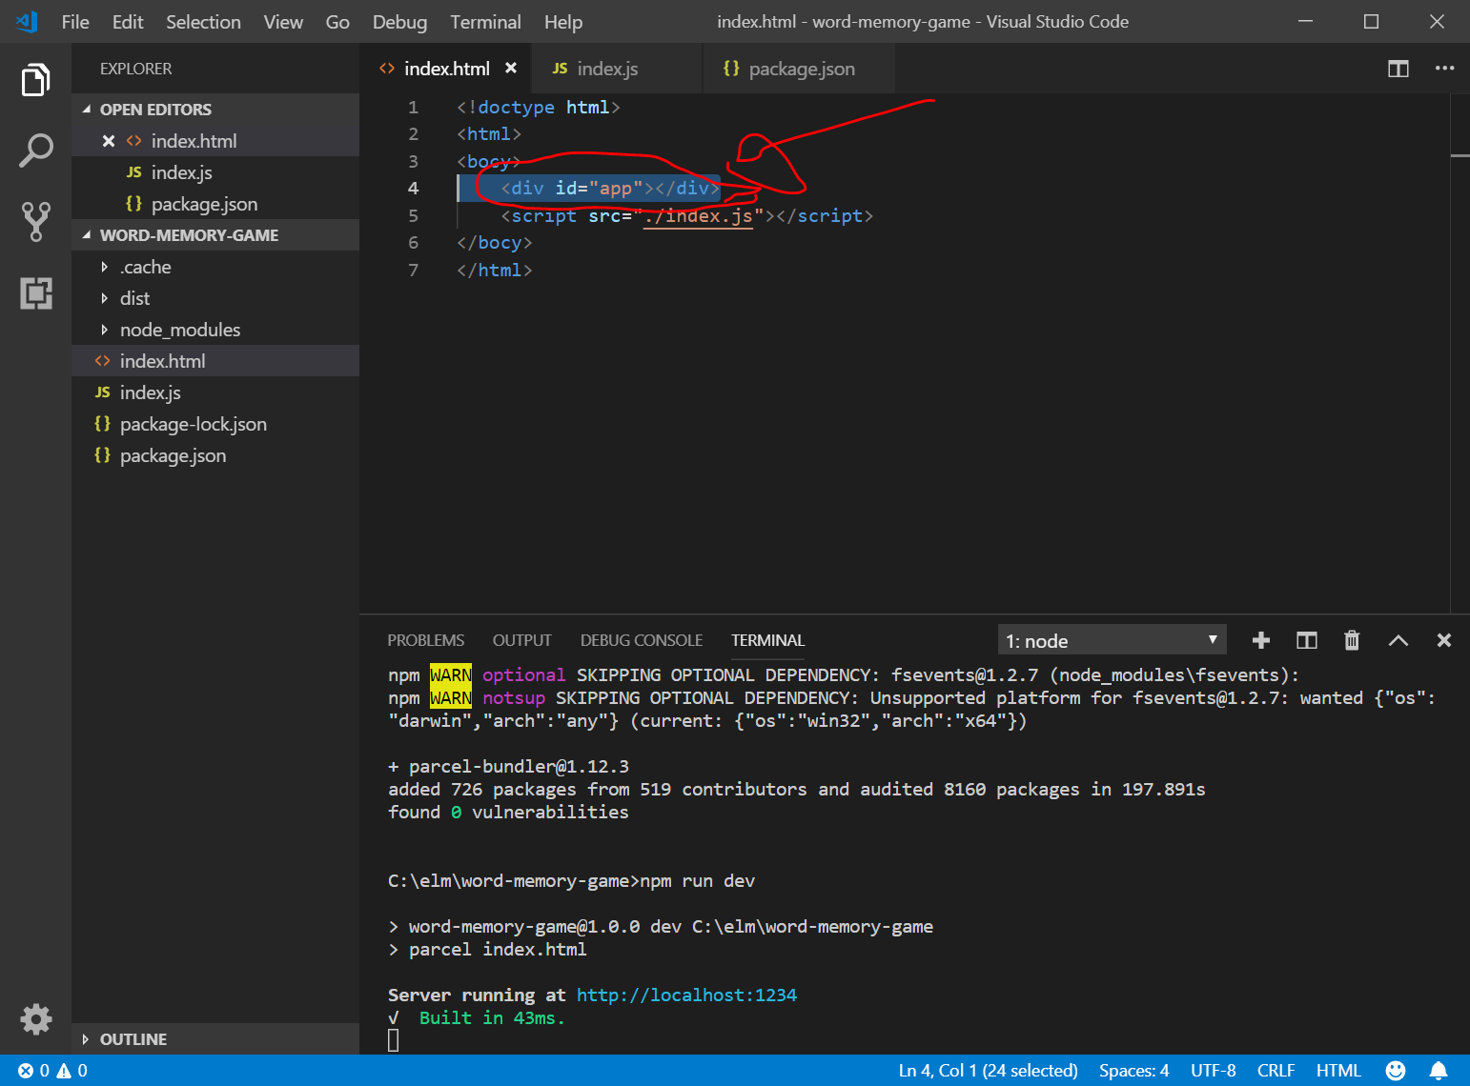Open the Selection menu

203,21
